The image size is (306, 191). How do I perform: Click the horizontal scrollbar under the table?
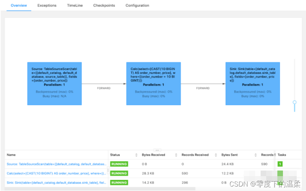100,189
